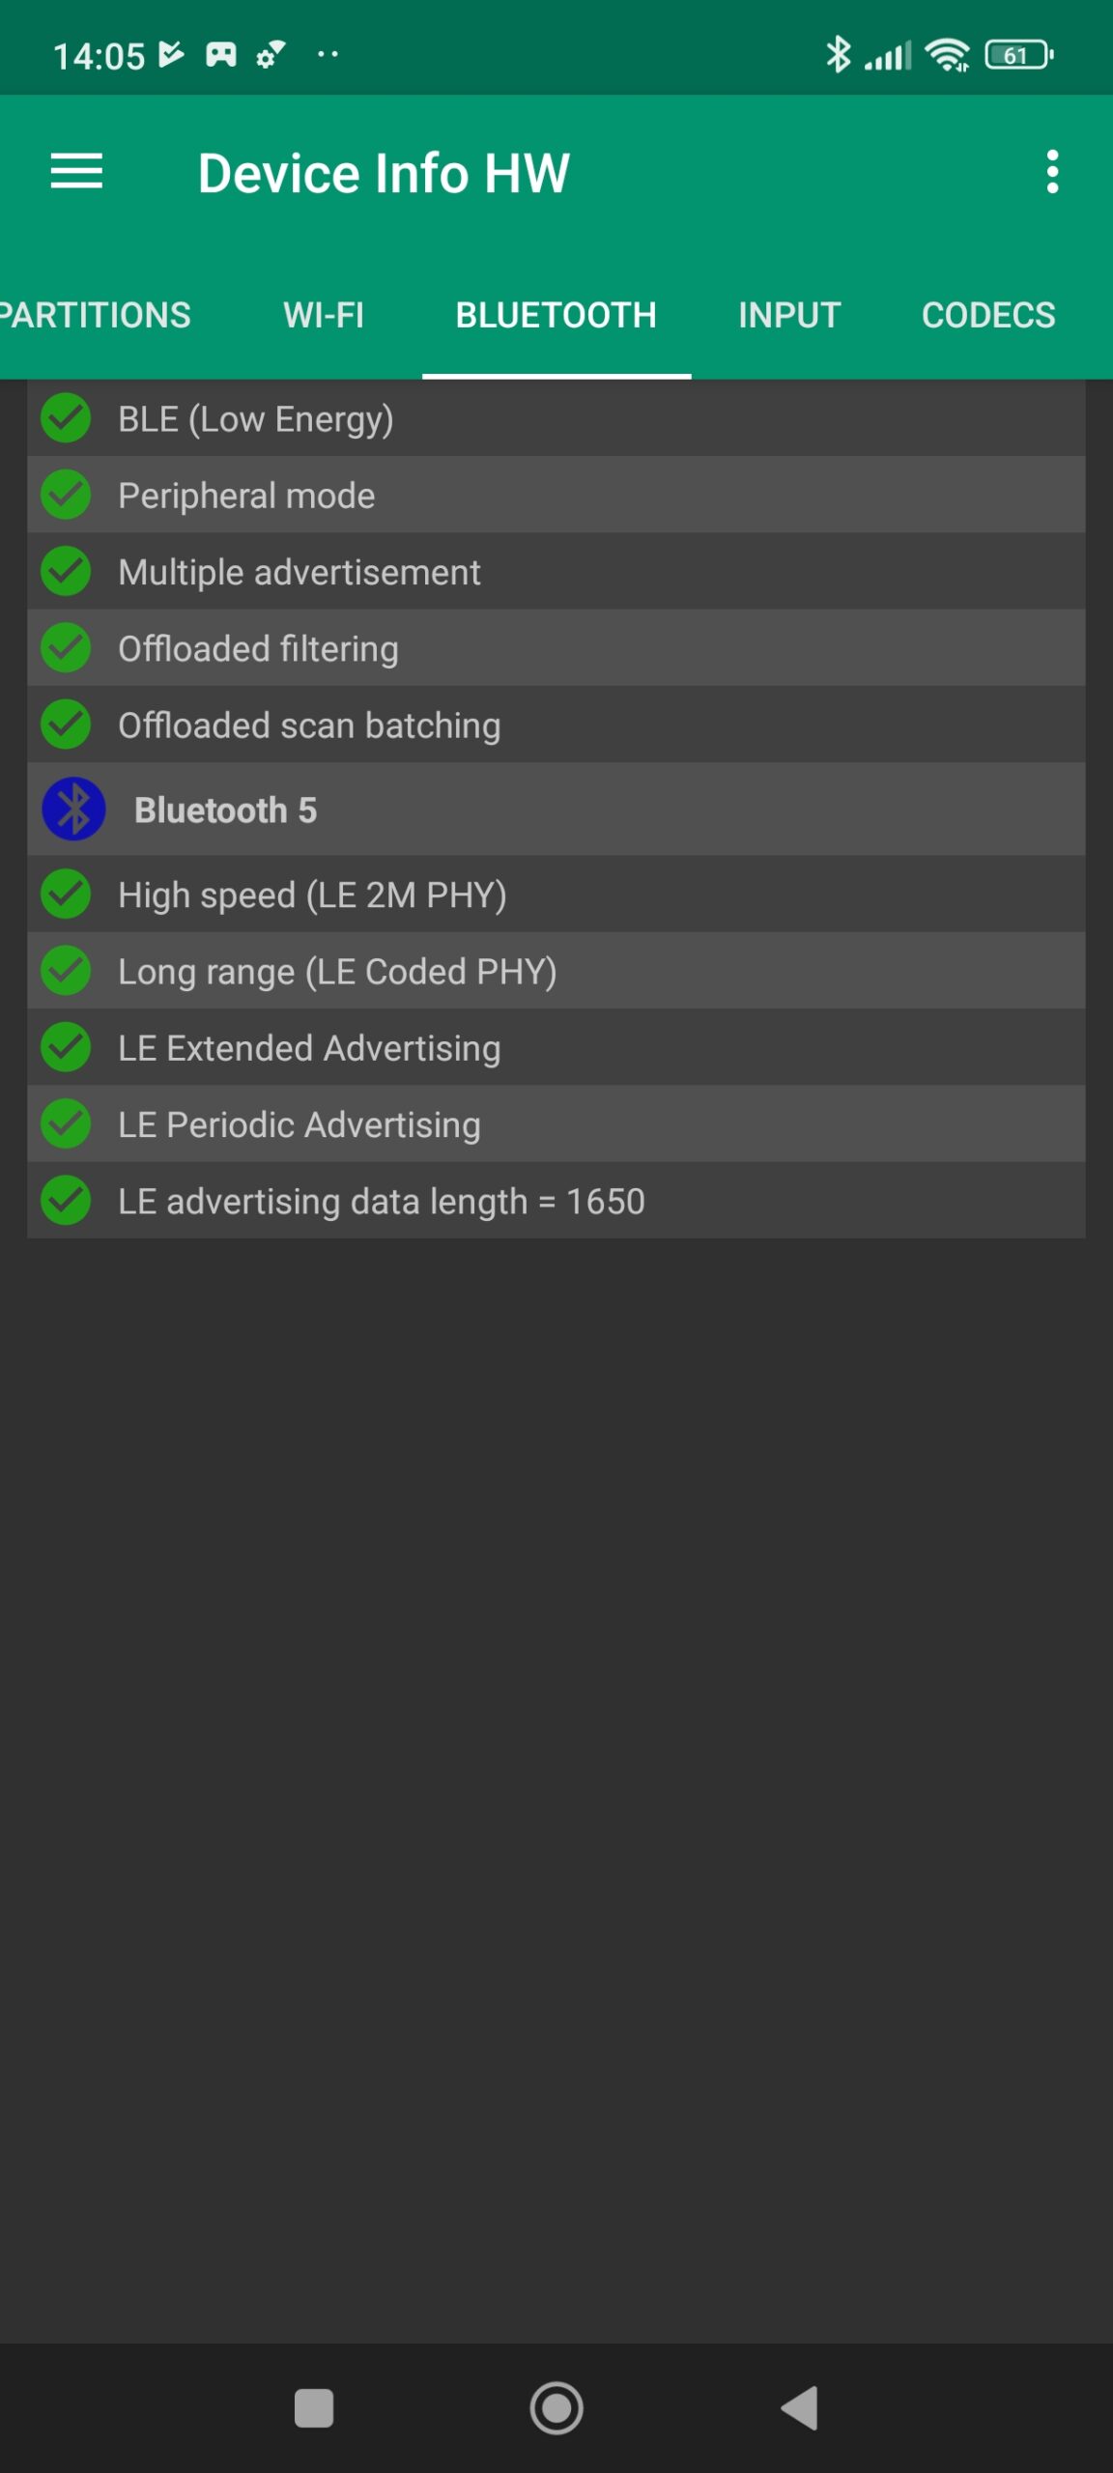Select the Bluetooth 5 section header

click(556, 810)
